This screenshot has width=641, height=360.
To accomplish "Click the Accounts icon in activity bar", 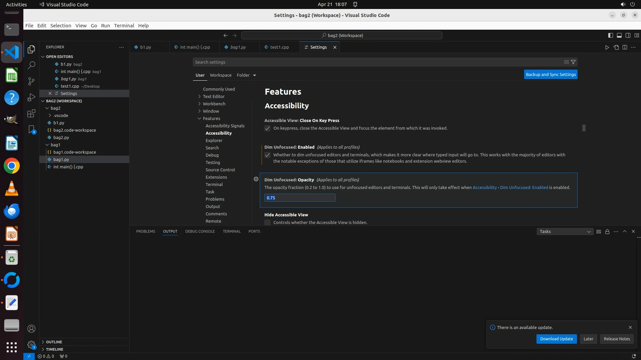I will [31, 329].
